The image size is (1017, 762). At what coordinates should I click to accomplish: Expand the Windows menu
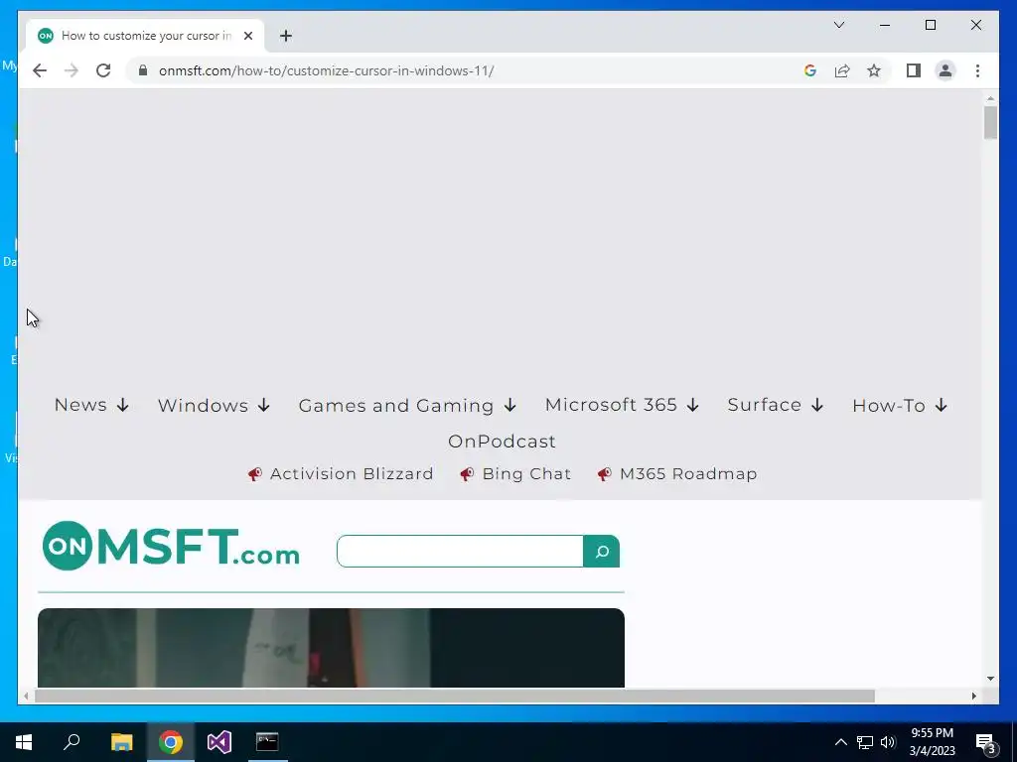[214, 406]
